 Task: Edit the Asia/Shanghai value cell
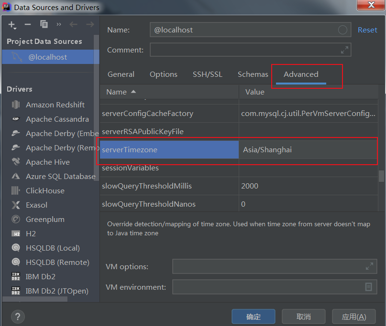(x=308, y=149)
